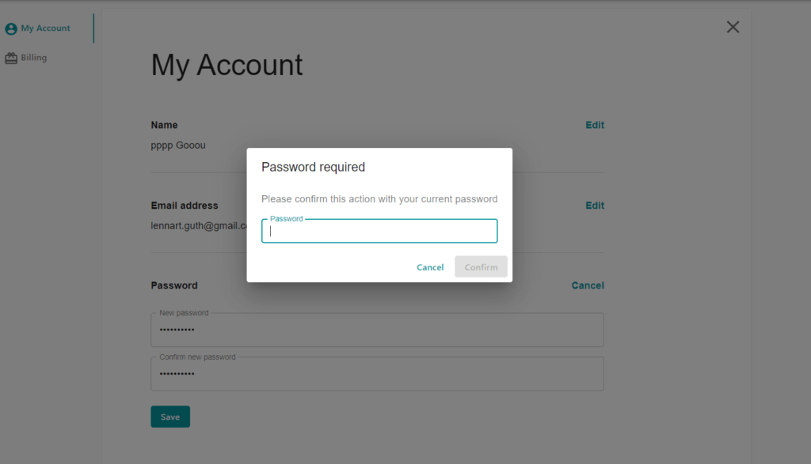Close the account settings with the X icon
Screen dimensions: 811x464
[x=733, y=28]
